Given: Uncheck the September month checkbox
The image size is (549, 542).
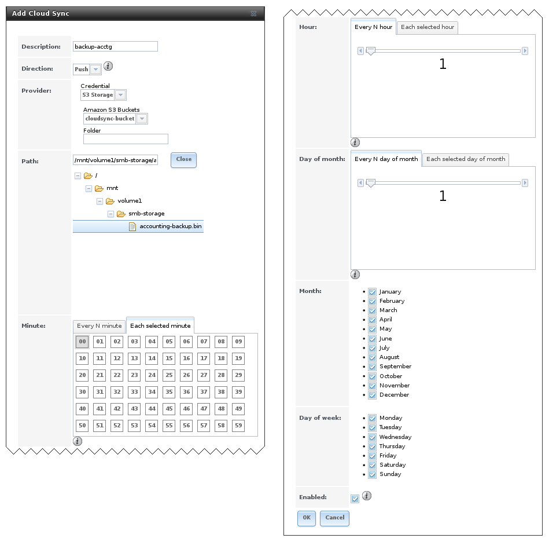Looking at the screenshot, I should tap(372, 367).
